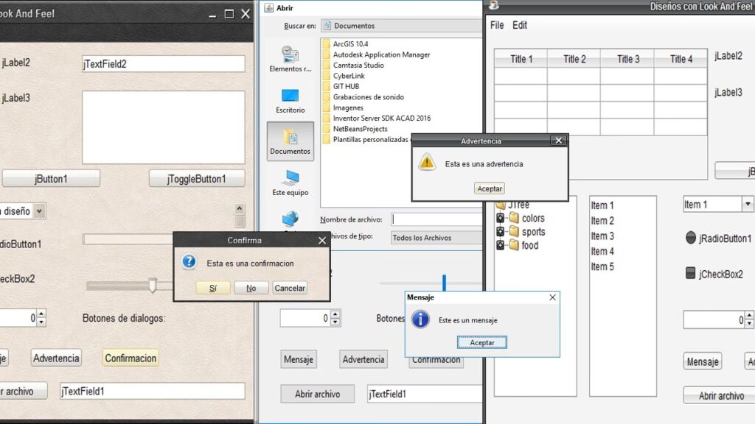Select jRadioButton1 radio button
The image size is (755, 424).
691,238
